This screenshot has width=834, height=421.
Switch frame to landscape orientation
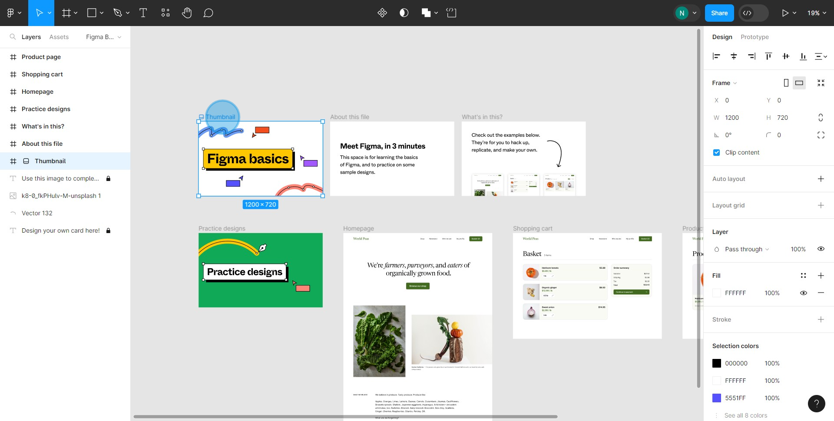(799, 83)
